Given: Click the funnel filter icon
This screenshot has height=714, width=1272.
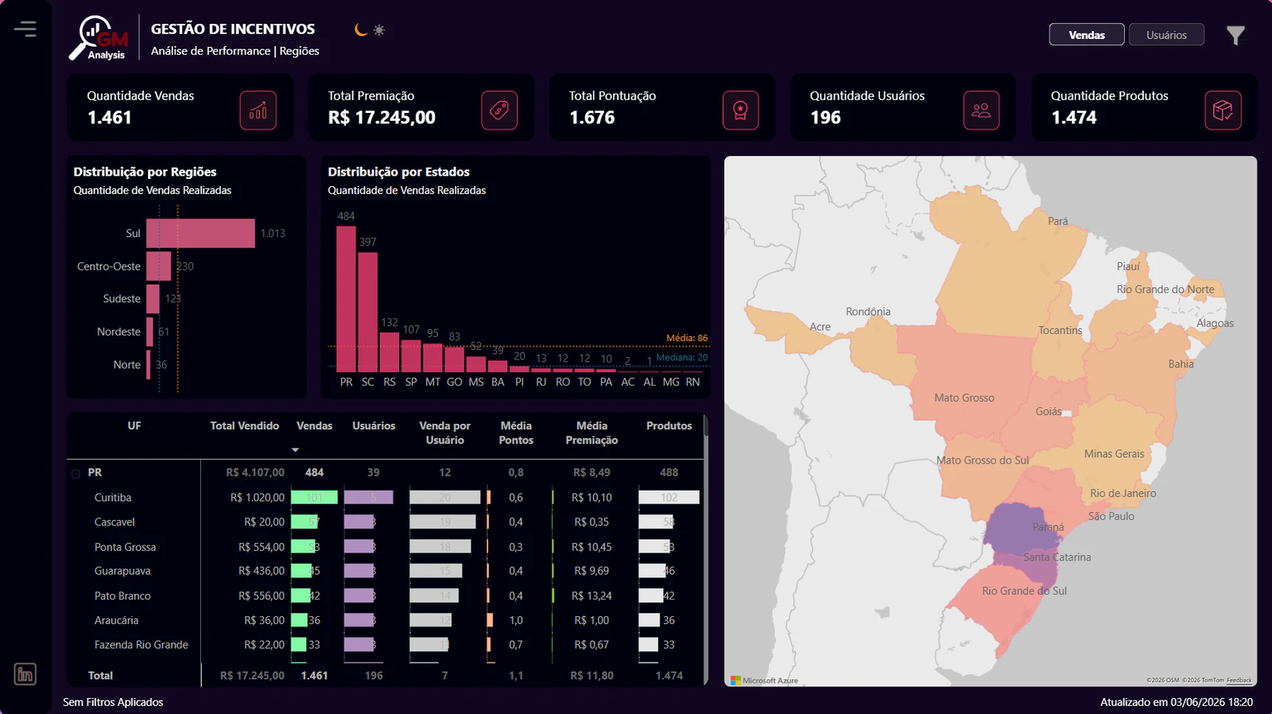Looking at the screenshot, I should click(x=1235, y=35).
